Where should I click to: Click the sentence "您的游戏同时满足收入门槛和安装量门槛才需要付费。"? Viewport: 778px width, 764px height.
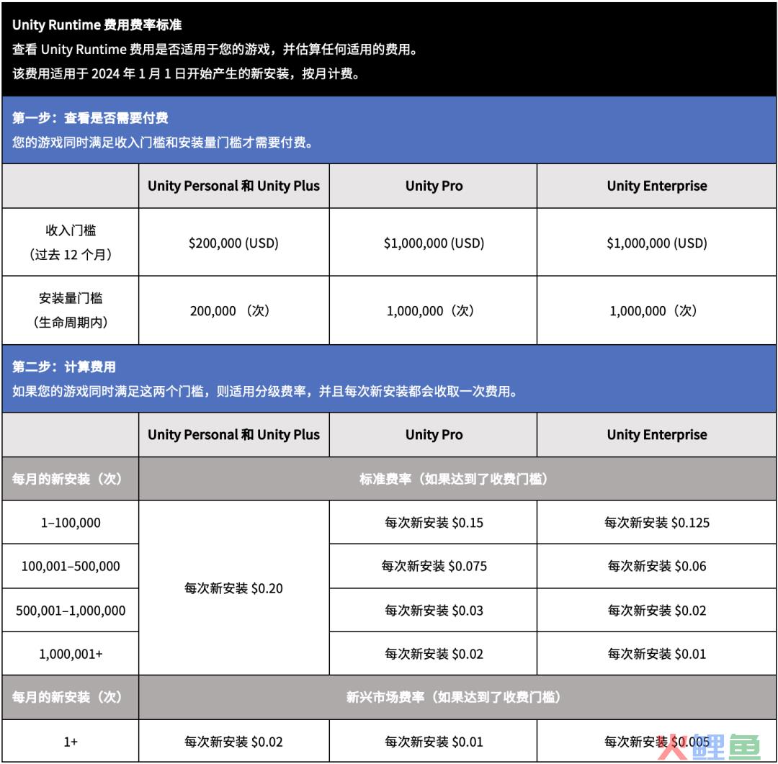(x=164, y=143)
